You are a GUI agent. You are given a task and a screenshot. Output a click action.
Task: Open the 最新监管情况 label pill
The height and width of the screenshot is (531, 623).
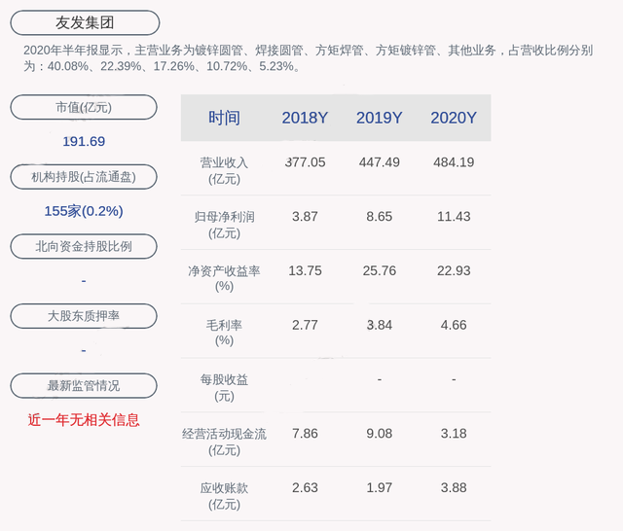click(84, 385)
